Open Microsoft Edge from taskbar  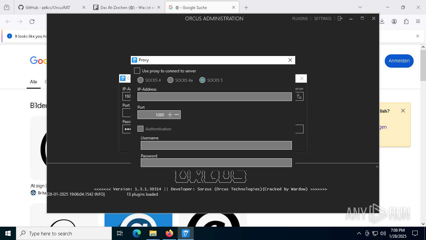point(137,233)
